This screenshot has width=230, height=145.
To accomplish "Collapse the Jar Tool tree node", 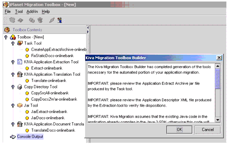I will tap(13, 105).
